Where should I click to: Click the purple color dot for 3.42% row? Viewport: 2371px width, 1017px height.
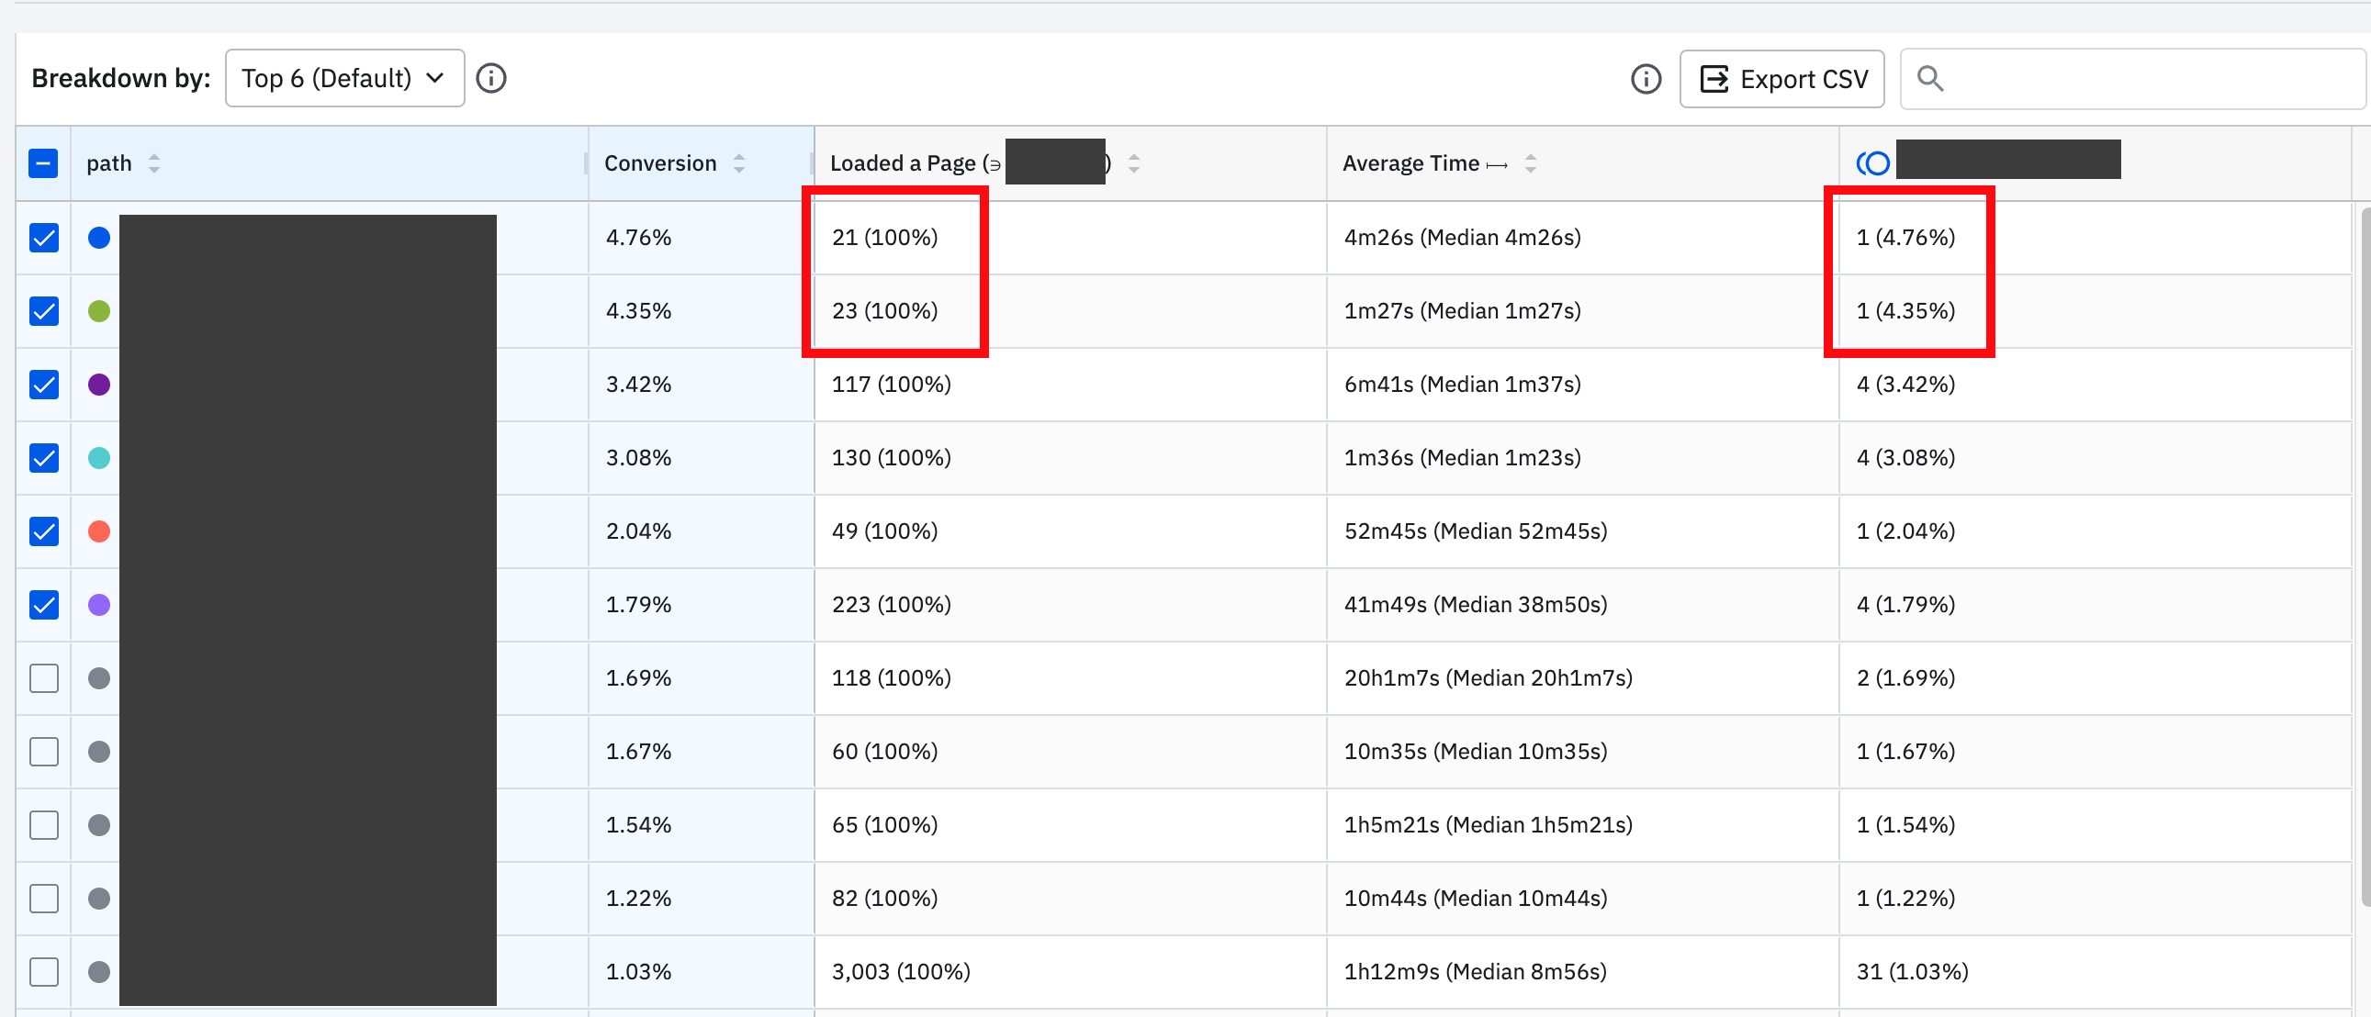click(99, 385)
